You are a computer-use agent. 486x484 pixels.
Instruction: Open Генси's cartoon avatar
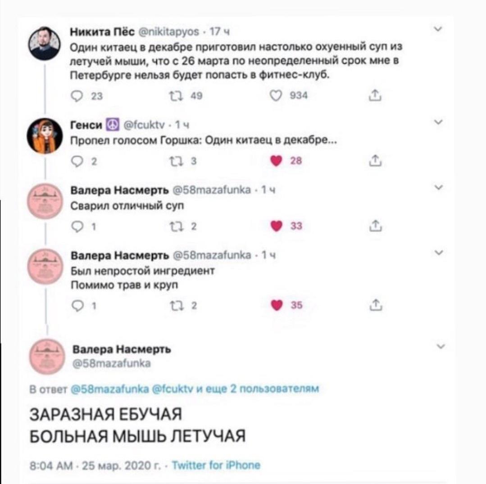tap(45, 136)
